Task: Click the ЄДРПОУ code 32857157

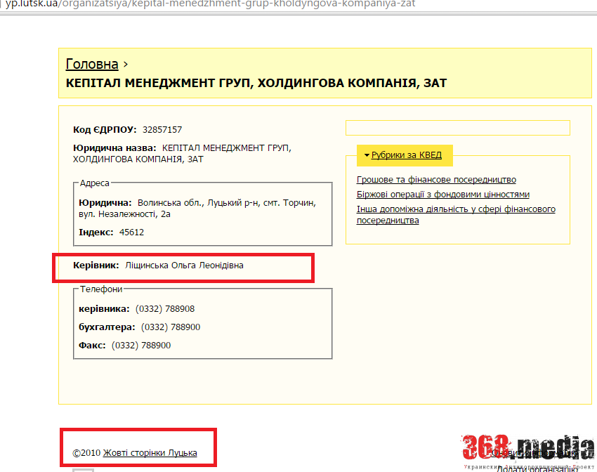Action: point(162,130)
